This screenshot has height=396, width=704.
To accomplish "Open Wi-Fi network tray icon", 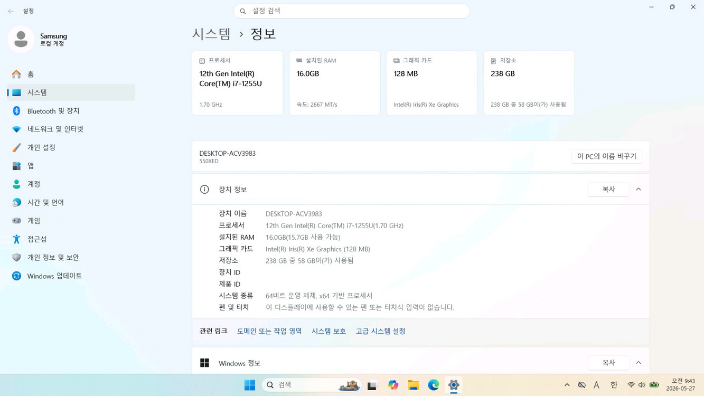I will click(631, 385).
